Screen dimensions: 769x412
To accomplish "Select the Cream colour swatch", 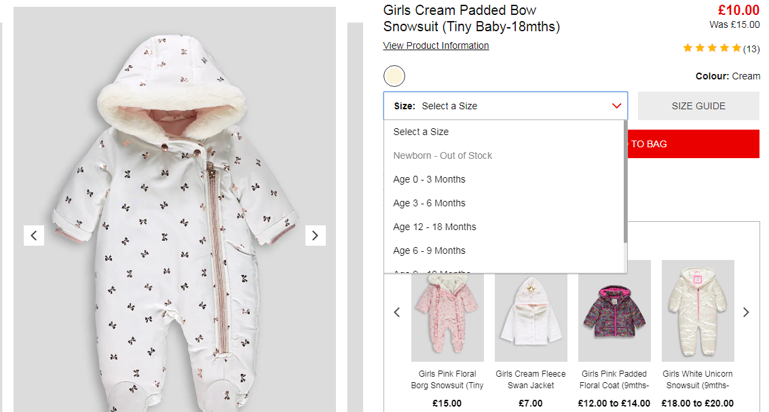I will point(394,76).
